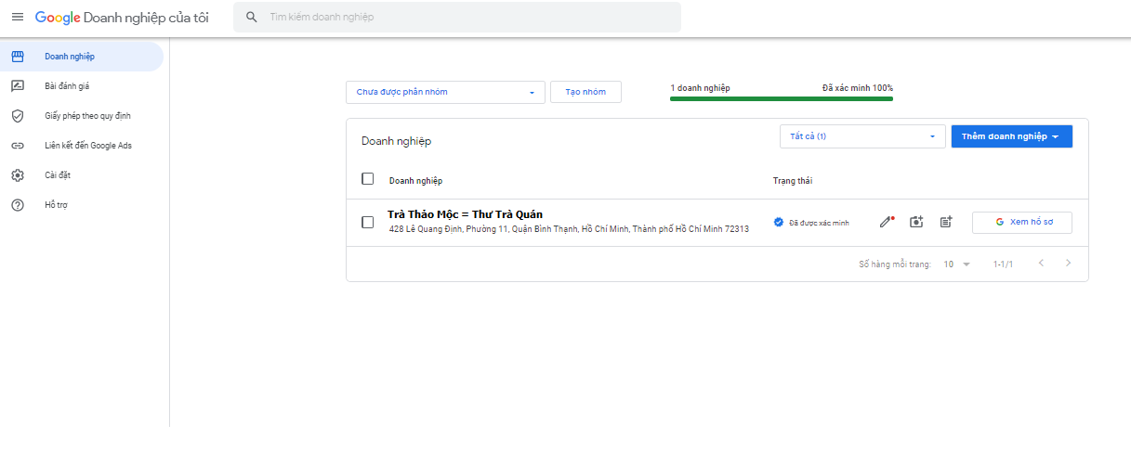This screenshot has width=1131, height=464.
Task: Open the hamburger main menu
Action: (17, 17)
